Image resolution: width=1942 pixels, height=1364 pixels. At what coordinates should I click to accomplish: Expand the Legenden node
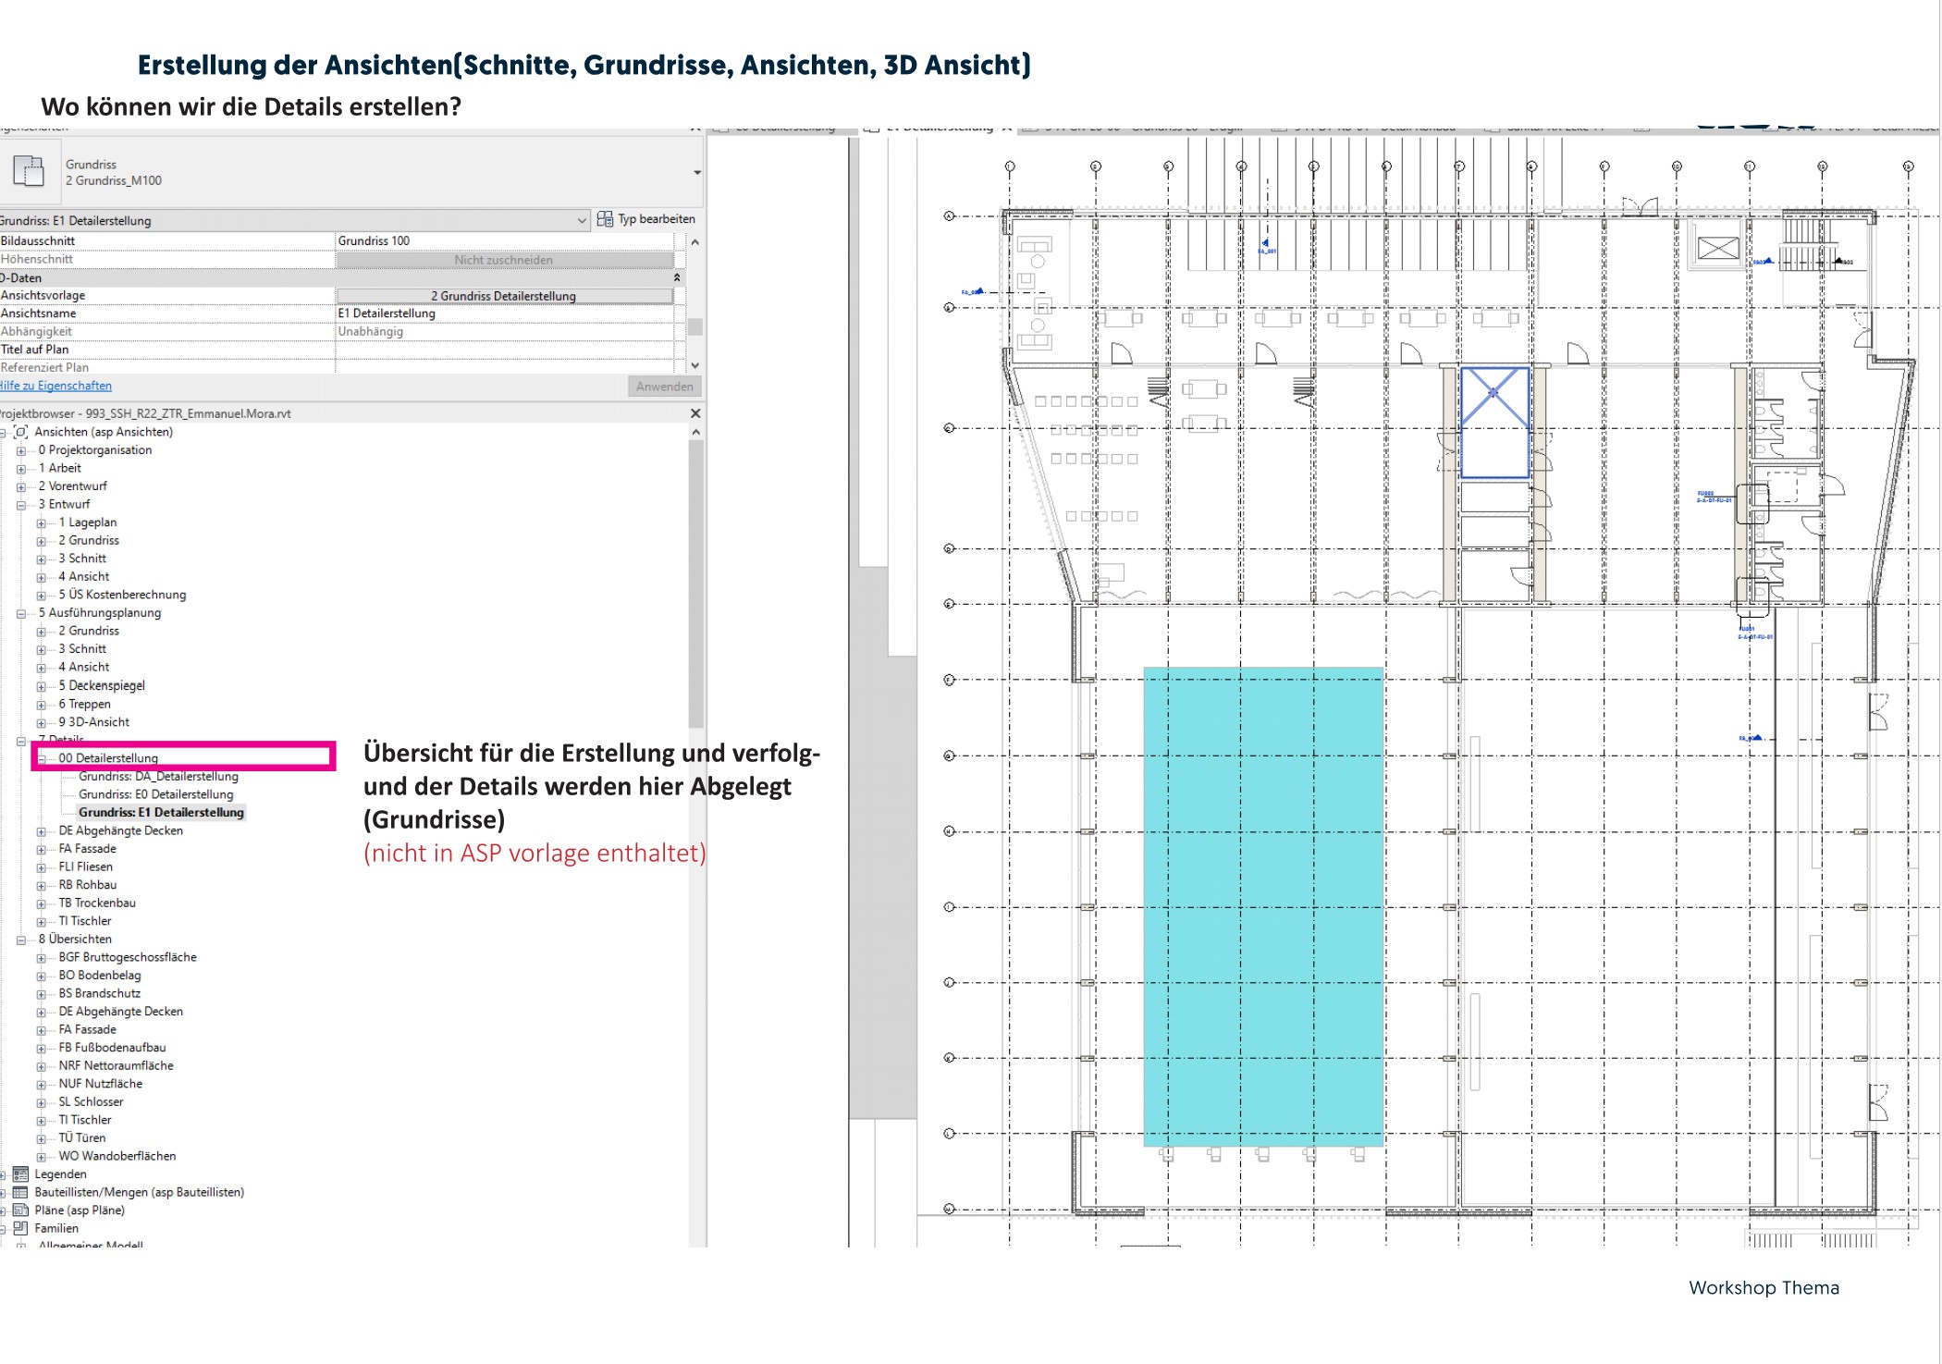pyautogui.click(x=3, y=1175)
